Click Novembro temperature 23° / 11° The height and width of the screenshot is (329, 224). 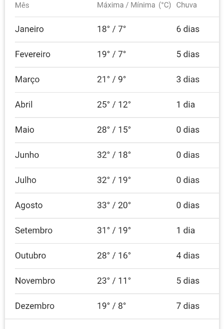pyautogui.click(x=114, y=281)
